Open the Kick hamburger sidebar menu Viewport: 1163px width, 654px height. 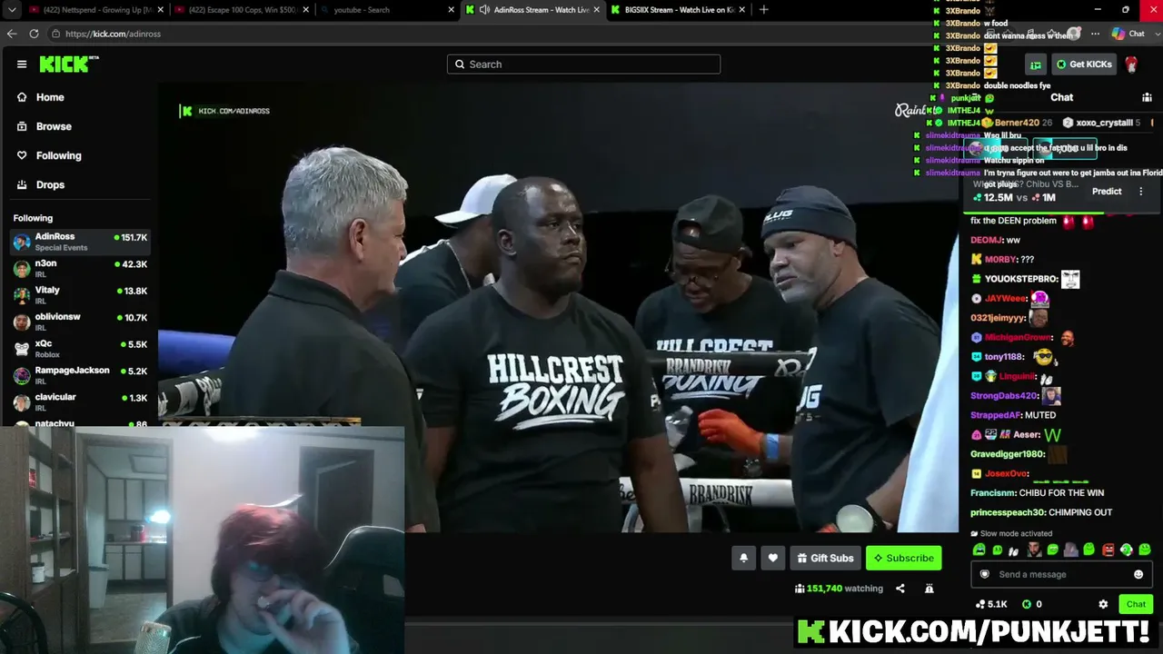pos(22,64)
